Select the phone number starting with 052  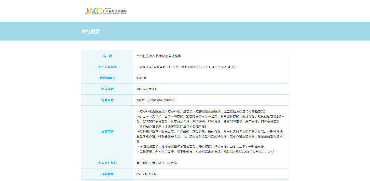[x=146, y=174]
